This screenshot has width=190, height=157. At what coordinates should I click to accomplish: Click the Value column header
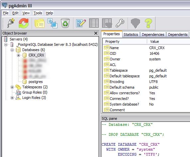[x=169, y=41]
